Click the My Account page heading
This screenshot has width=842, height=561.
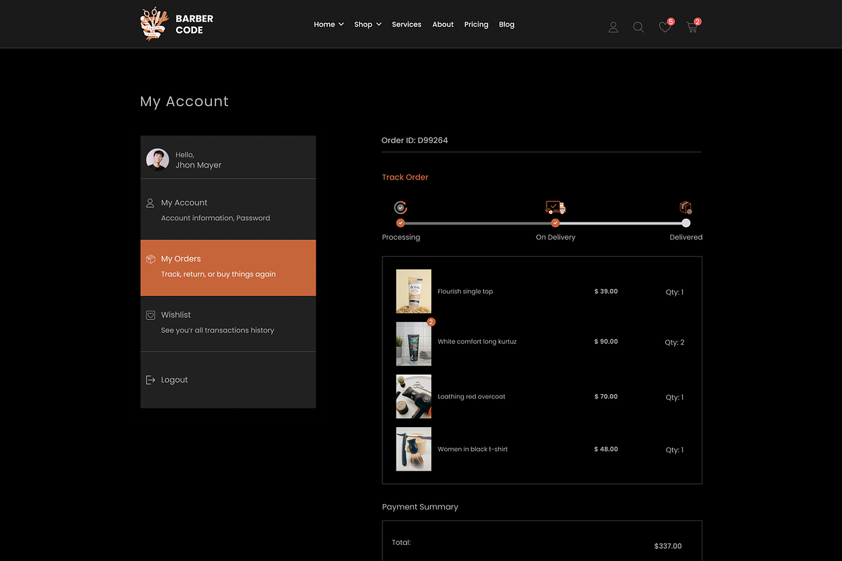(x=185, y=102)
